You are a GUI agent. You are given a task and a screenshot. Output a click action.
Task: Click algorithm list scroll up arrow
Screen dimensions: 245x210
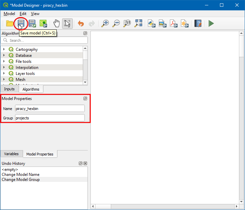click(85, 48)
